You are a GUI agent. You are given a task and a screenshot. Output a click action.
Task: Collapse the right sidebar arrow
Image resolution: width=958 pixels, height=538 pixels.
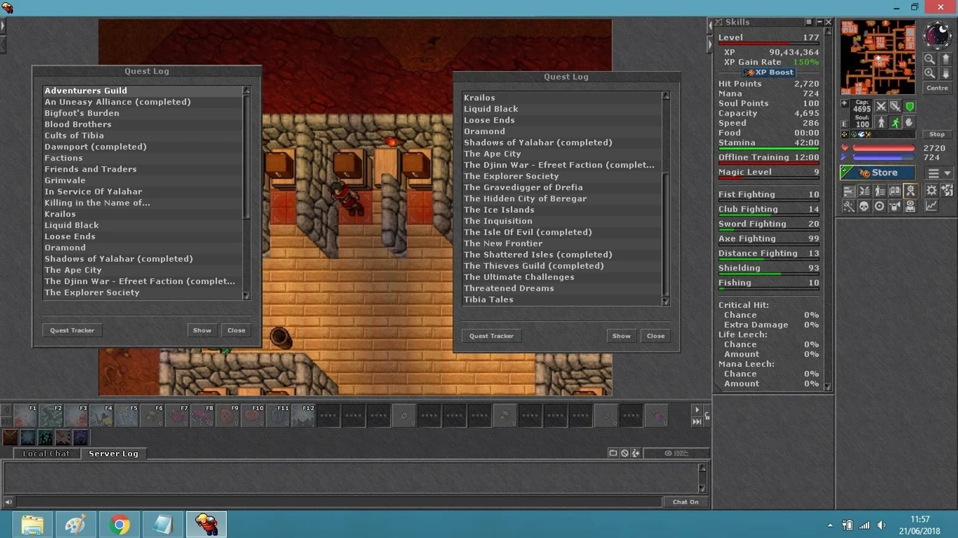click(710, 45)
